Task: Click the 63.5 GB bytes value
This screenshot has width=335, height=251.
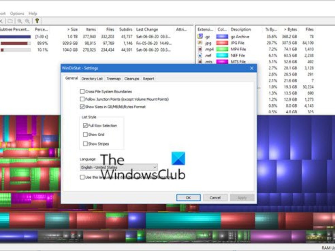Action: [x=291, y=55]
